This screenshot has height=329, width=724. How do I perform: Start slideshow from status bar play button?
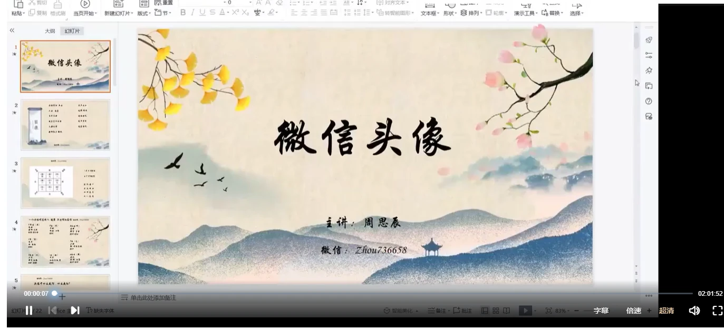(x=525, y=311)
